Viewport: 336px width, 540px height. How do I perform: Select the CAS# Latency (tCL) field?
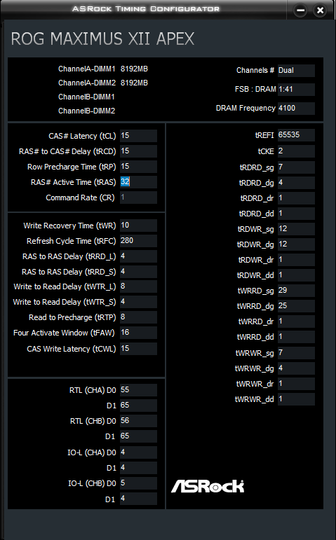click(x=138, y=136)
